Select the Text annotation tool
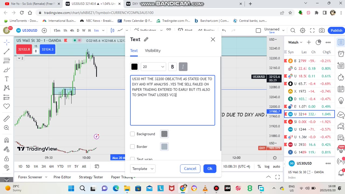345x194 pixels. point(7,79)
